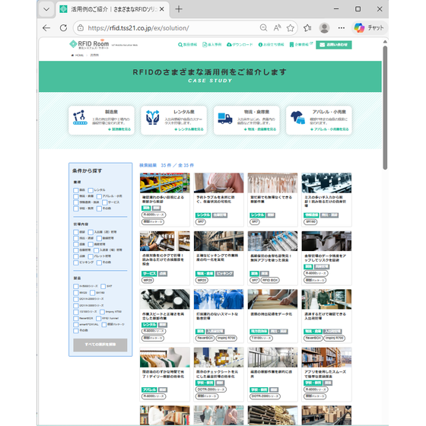Check the レンタル industry checkbox
This screenshot has width=426, height=426.
click(x=91, y=190)
